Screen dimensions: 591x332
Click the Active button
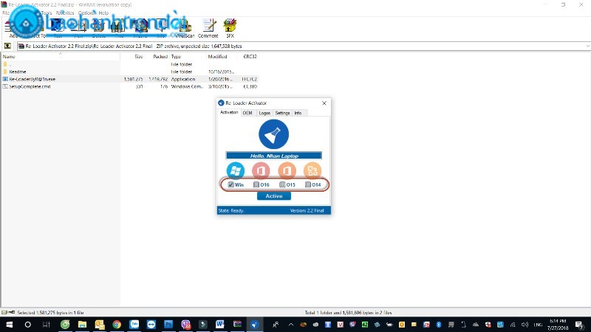click(274, 196)
